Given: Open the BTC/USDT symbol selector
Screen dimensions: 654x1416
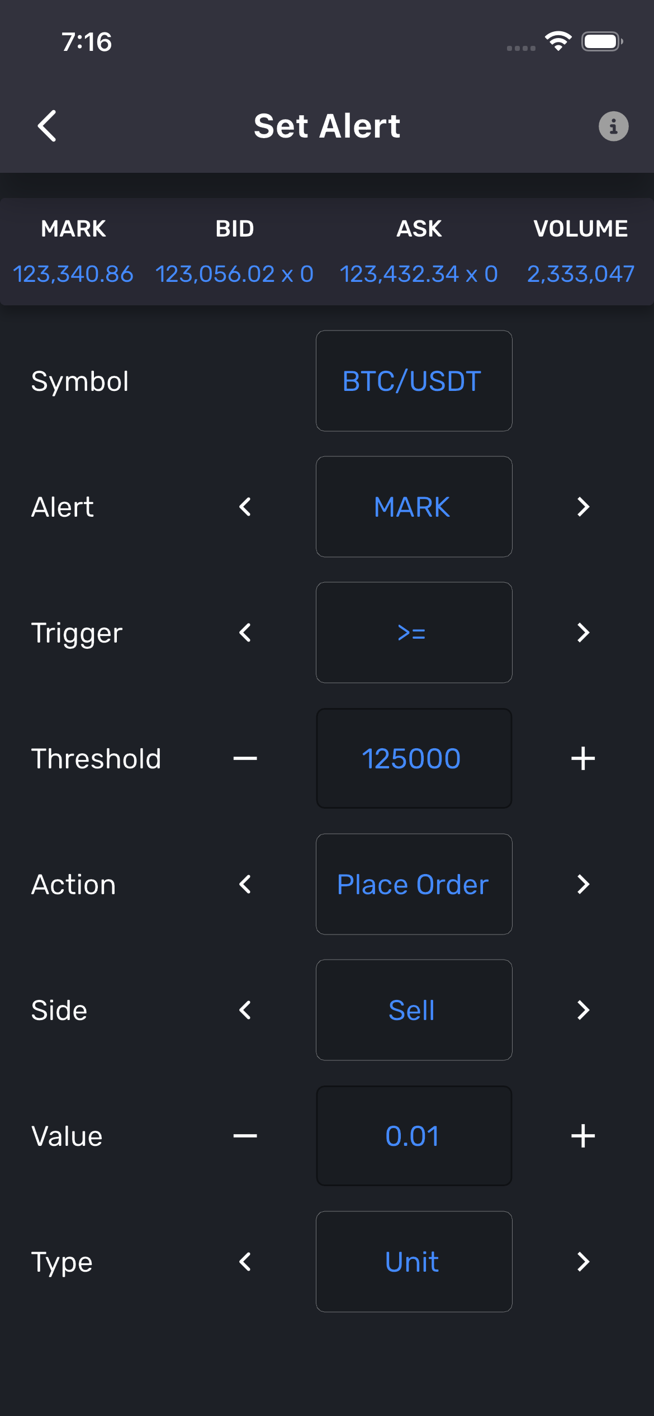Looking at the screenshot, I should pyautogui.click(x=414, y=381).
